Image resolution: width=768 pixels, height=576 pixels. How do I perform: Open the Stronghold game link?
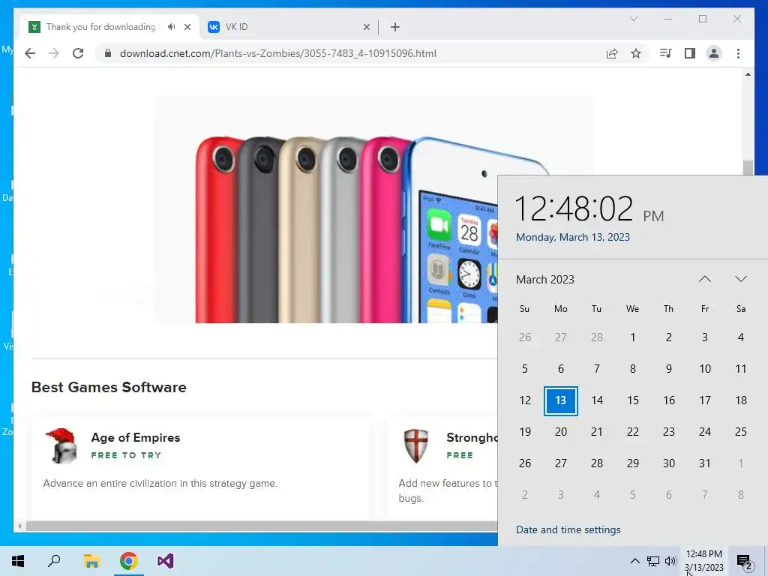(x=472, y=437)
